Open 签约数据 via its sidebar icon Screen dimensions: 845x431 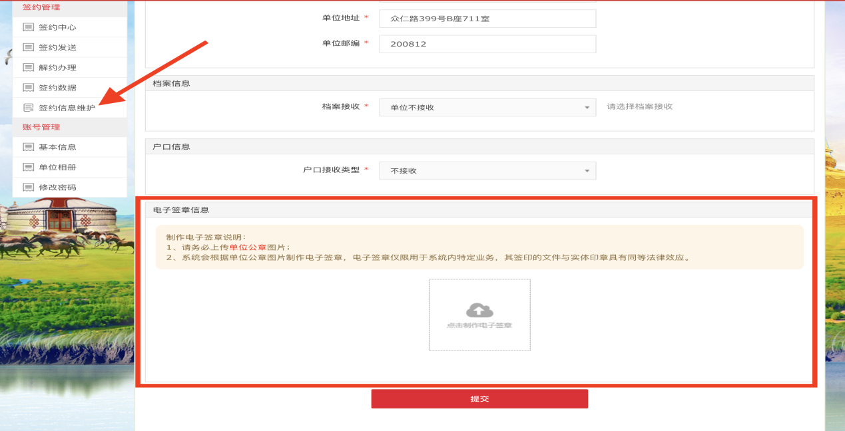(28, 87)
